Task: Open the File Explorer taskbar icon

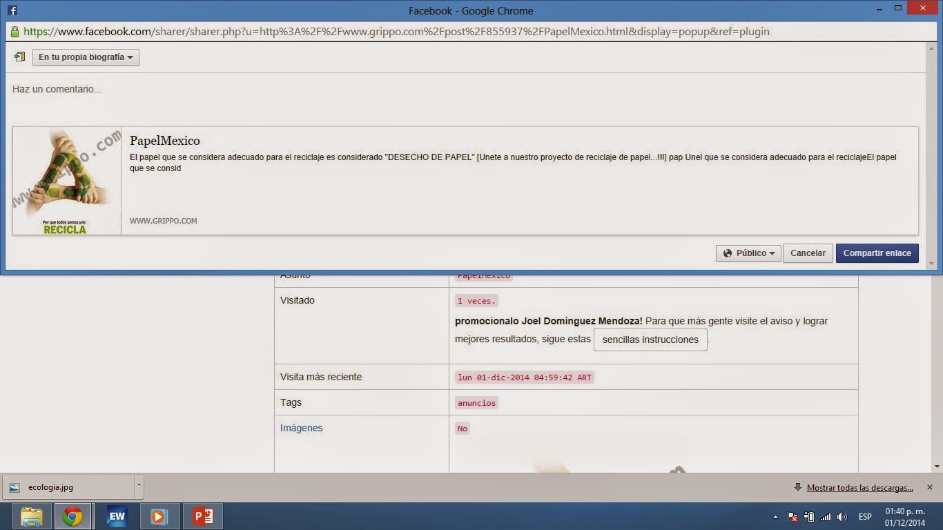Action: click(32, 516)
